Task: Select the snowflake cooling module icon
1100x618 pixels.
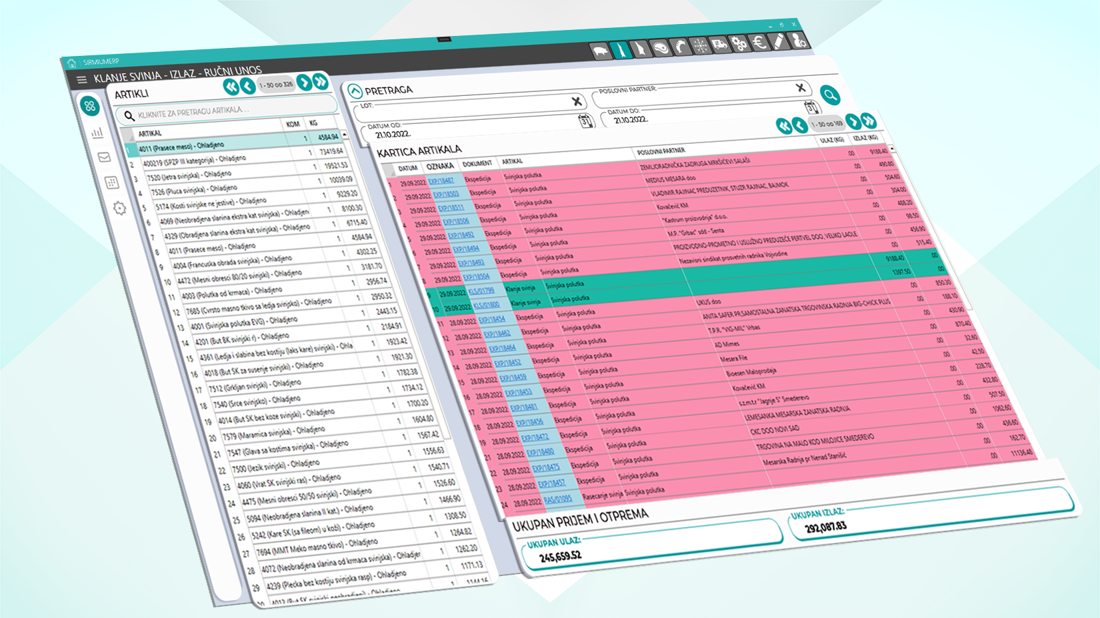Action: 700,47
